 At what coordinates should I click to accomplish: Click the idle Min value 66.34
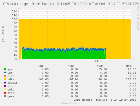point(74,79)
